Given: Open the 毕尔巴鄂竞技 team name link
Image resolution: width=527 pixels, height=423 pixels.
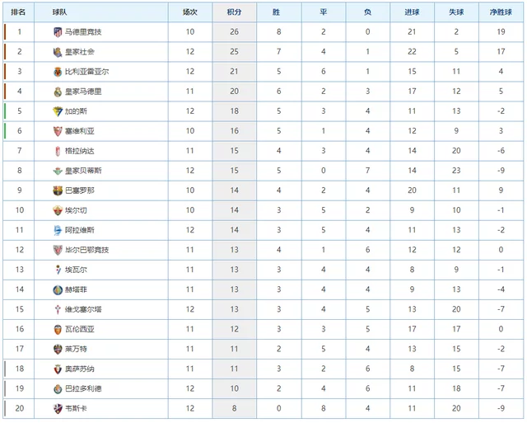Looking at the screenshot, I should coord(87,250).
